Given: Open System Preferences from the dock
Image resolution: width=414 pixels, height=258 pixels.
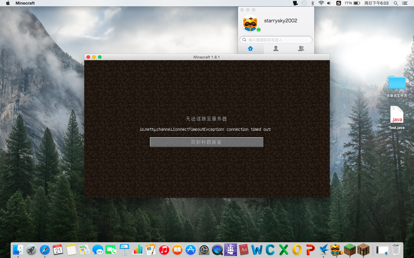Looking at the screenshot, I should (x=204, y=250).
